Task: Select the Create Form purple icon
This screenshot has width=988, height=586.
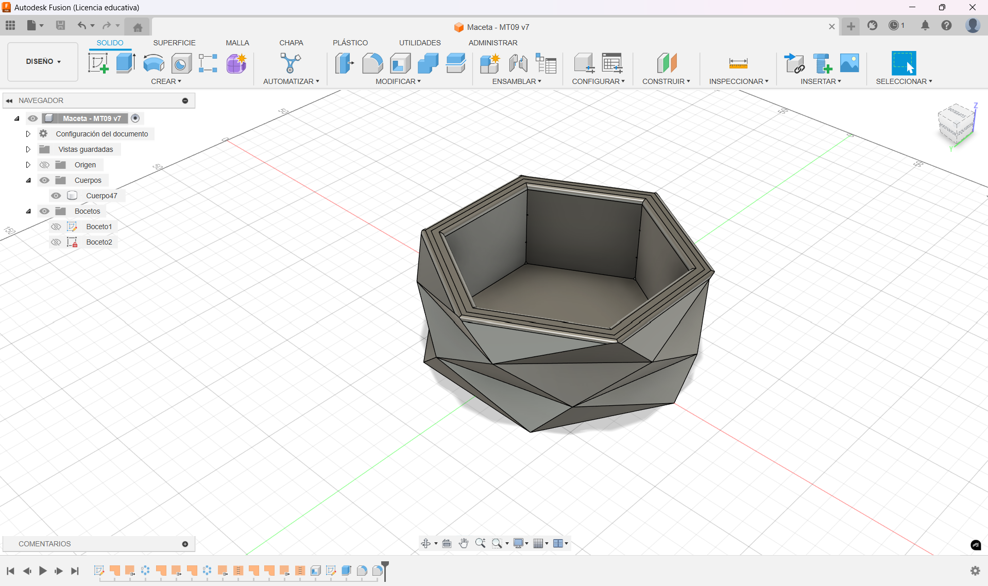Action: (x=236, y=63)
